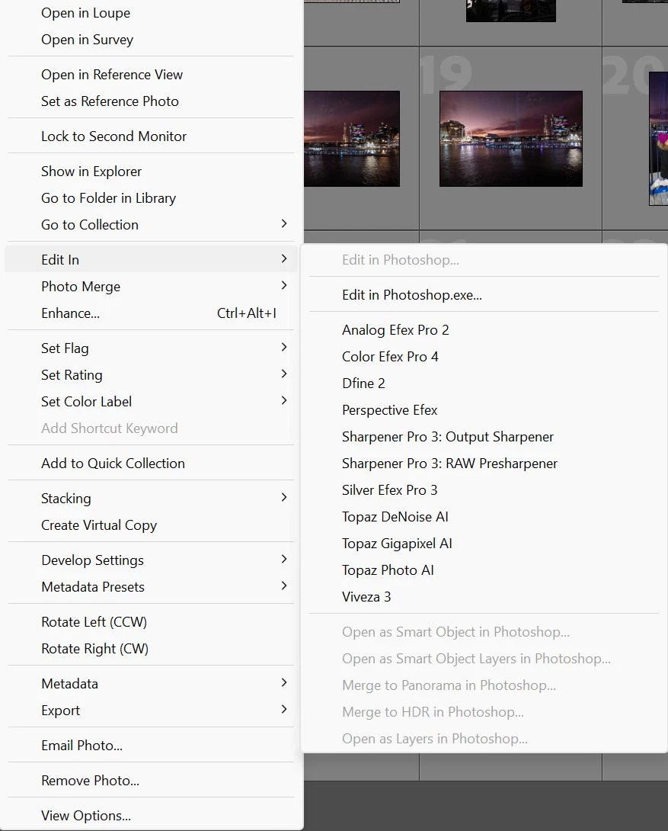The image size is (668, 831).
Task: Select Create Virtual Copy
Action: click(151, 525)
